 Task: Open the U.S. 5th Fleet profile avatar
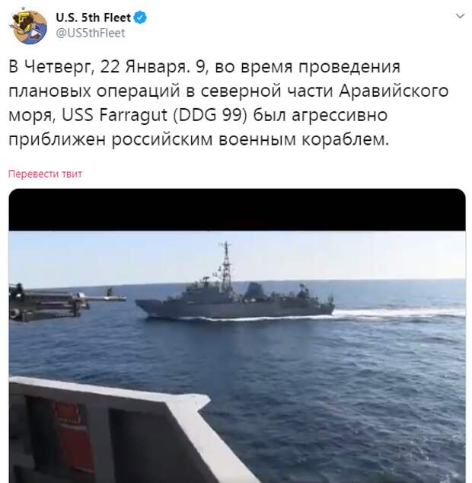pos(29,27)
